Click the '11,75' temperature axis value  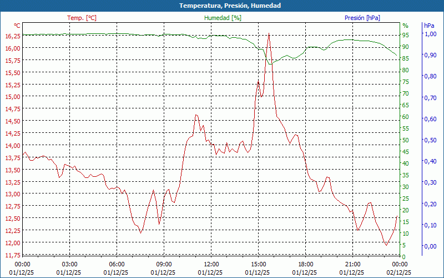click(x=13, y=255)
